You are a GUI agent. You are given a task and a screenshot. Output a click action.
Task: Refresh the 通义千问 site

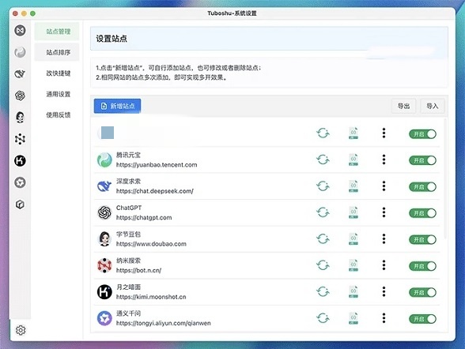(323, 318)
